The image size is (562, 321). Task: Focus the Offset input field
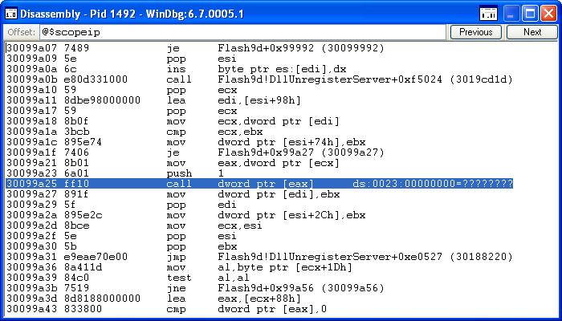tap(242, 32)
